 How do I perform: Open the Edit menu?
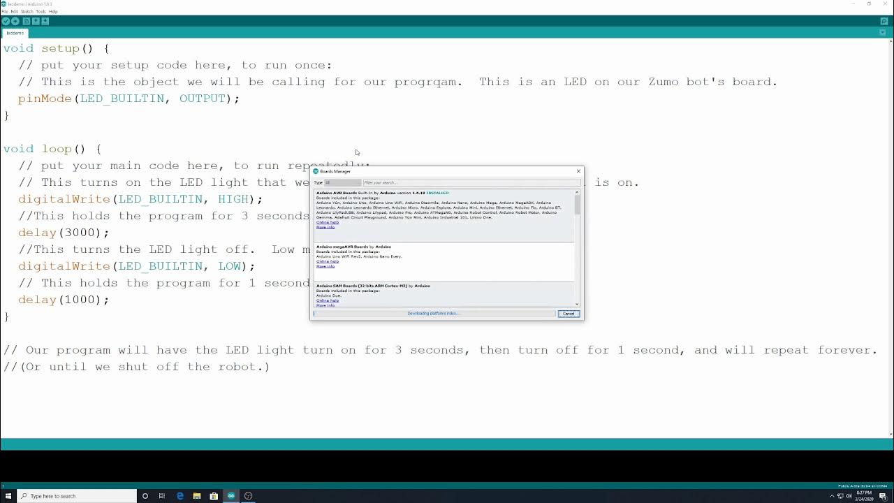pos(14,11)
